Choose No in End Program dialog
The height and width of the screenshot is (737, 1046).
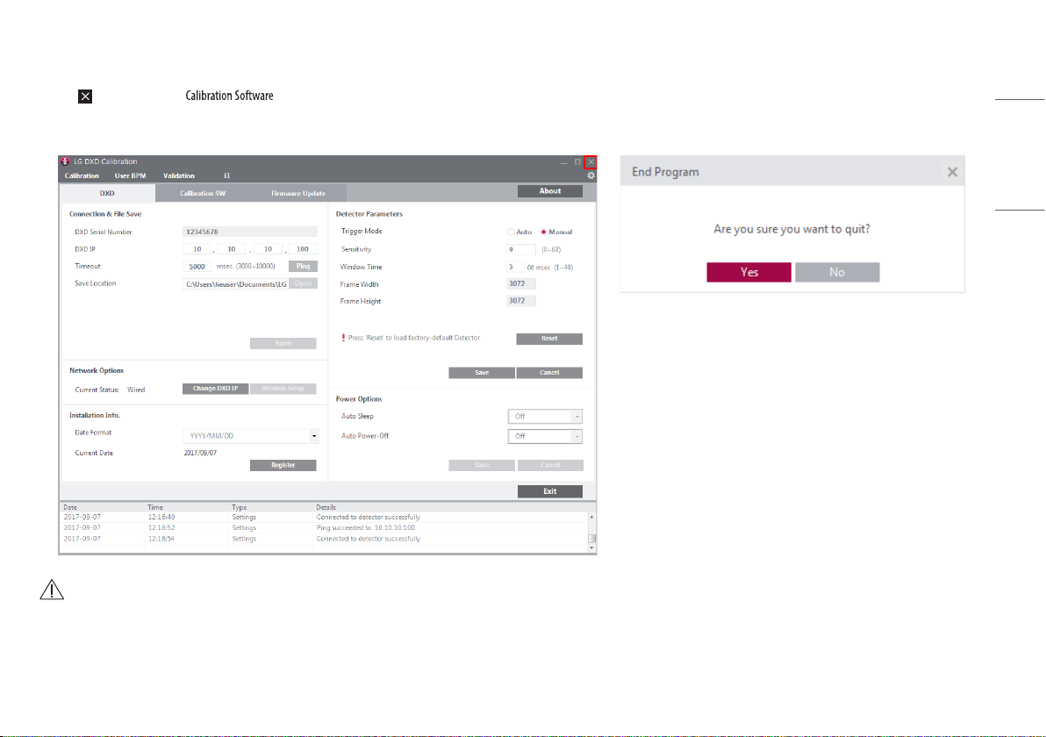(x=837, y=272)
